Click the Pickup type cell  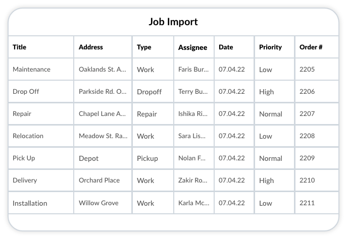pyautogui.click(x=147, y=158)
